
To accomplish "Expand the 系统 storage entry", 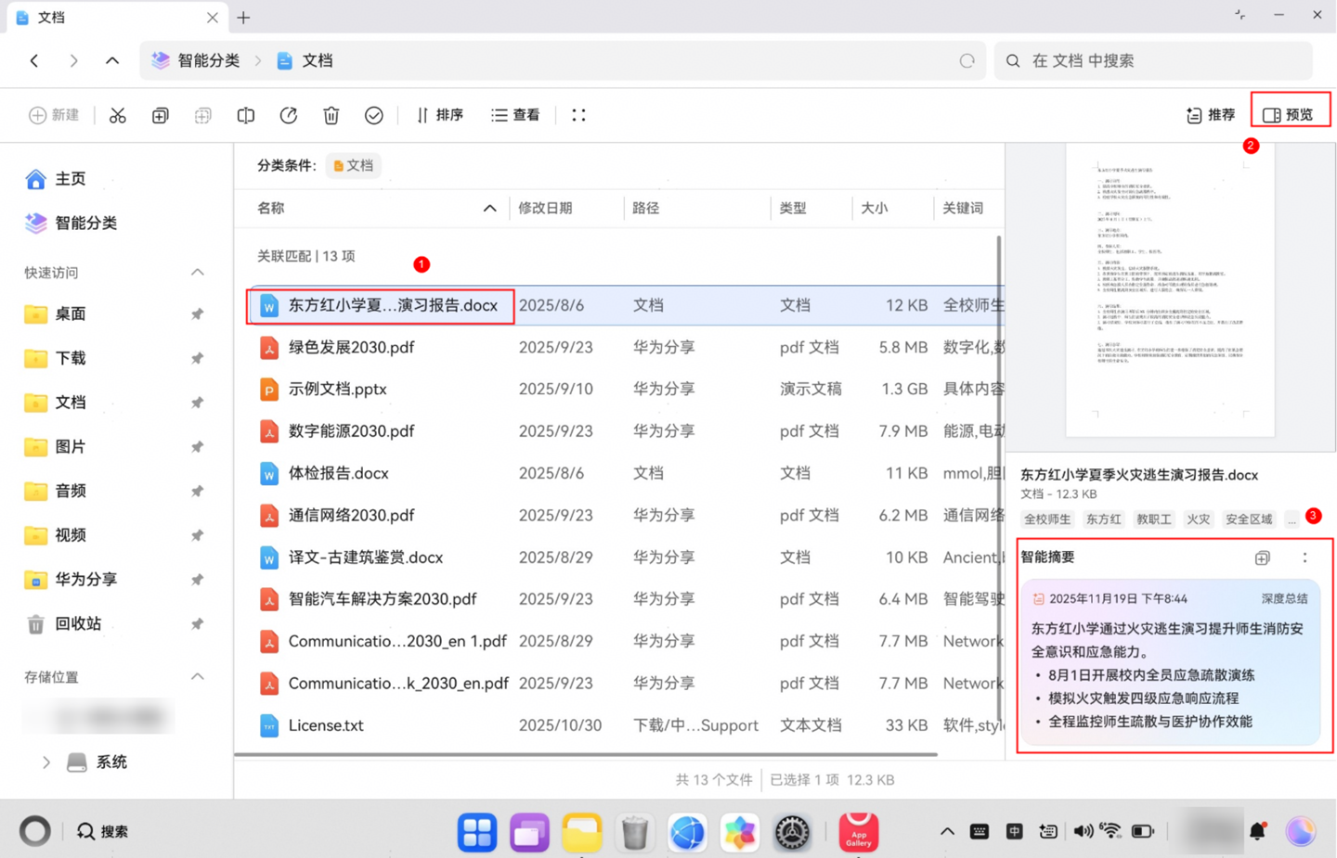I will [x=45, y=762].
